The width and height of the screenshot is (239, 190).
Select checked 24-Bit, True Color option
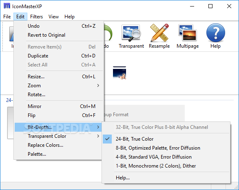(166, 139)
